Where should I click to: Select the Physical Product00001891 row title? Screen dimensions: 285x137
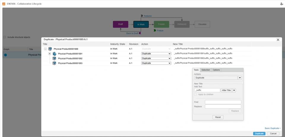(x=70, y=54)
